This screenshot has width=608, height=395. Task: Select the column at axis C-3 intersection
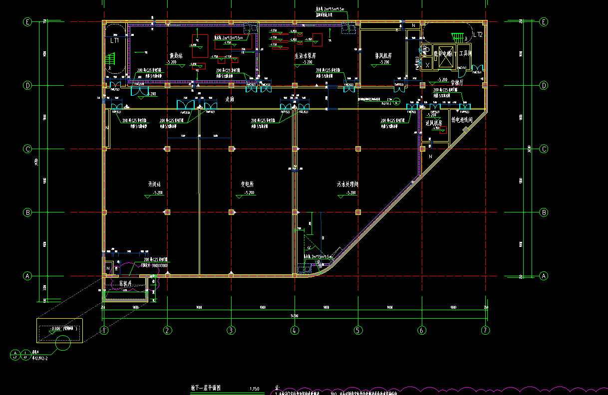click(231, 149)
